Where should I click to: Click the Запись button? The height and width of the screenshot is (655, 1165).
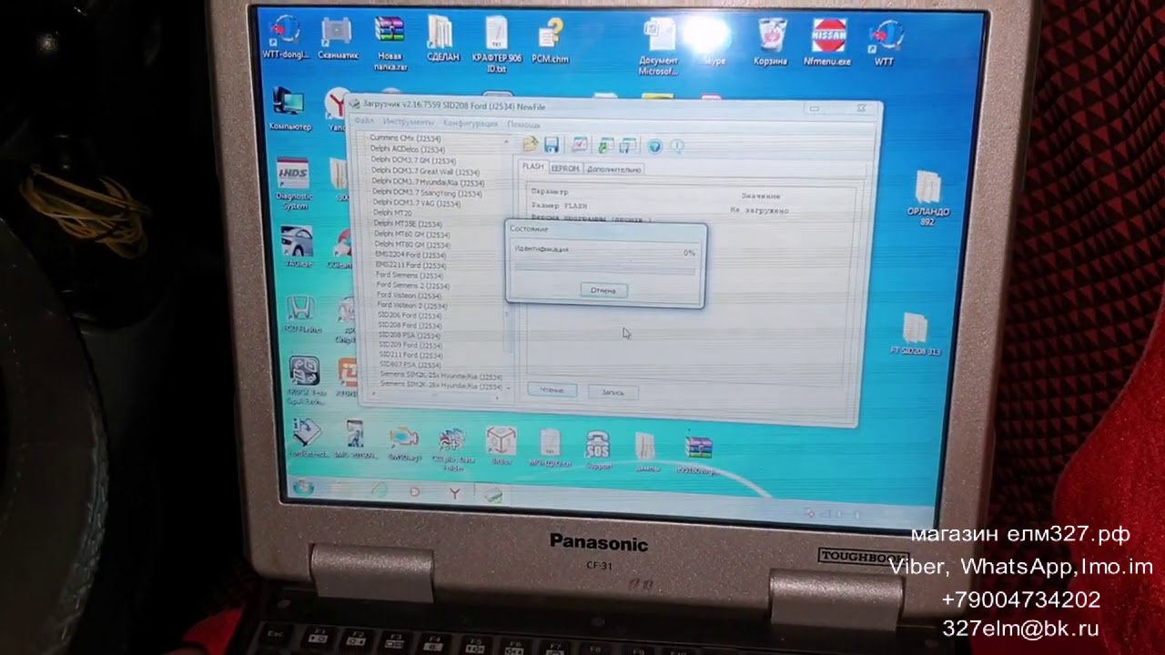click(613, 392)
